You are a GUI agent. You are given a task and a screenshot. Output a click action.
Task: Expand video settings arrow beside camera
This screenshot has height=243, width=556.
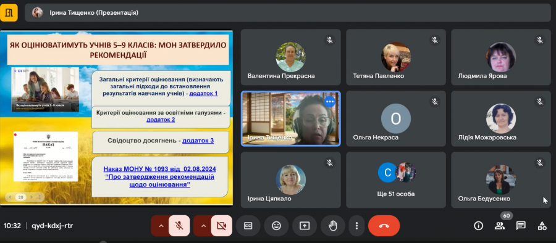coord(203,226)
